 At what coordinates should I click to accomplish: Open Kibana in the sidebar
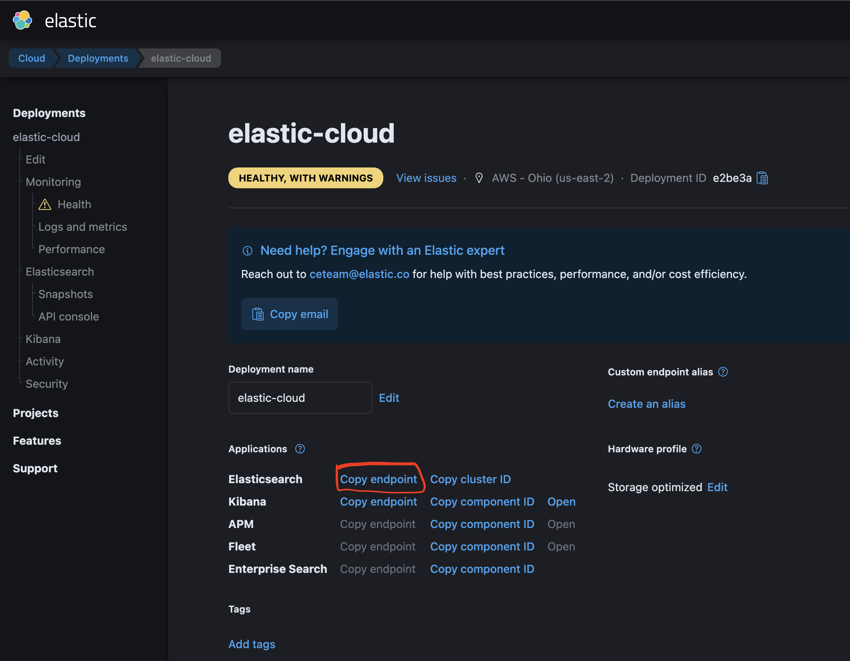pyautogui.click(x=43, y=339)
